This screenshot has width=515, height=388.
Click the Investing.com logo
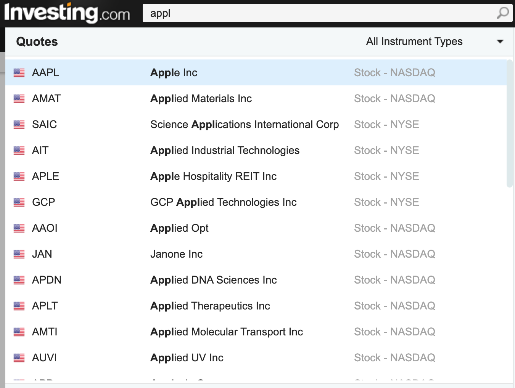click(x=67, y=13)
